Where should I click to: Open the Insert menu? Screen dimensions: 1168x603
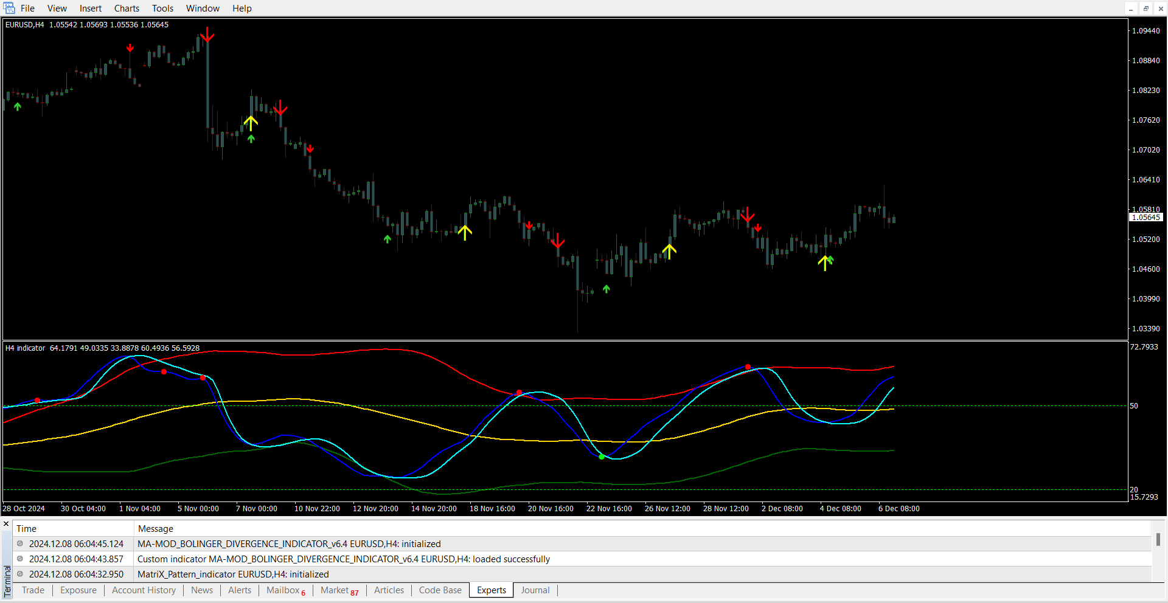tap(91, 9)
